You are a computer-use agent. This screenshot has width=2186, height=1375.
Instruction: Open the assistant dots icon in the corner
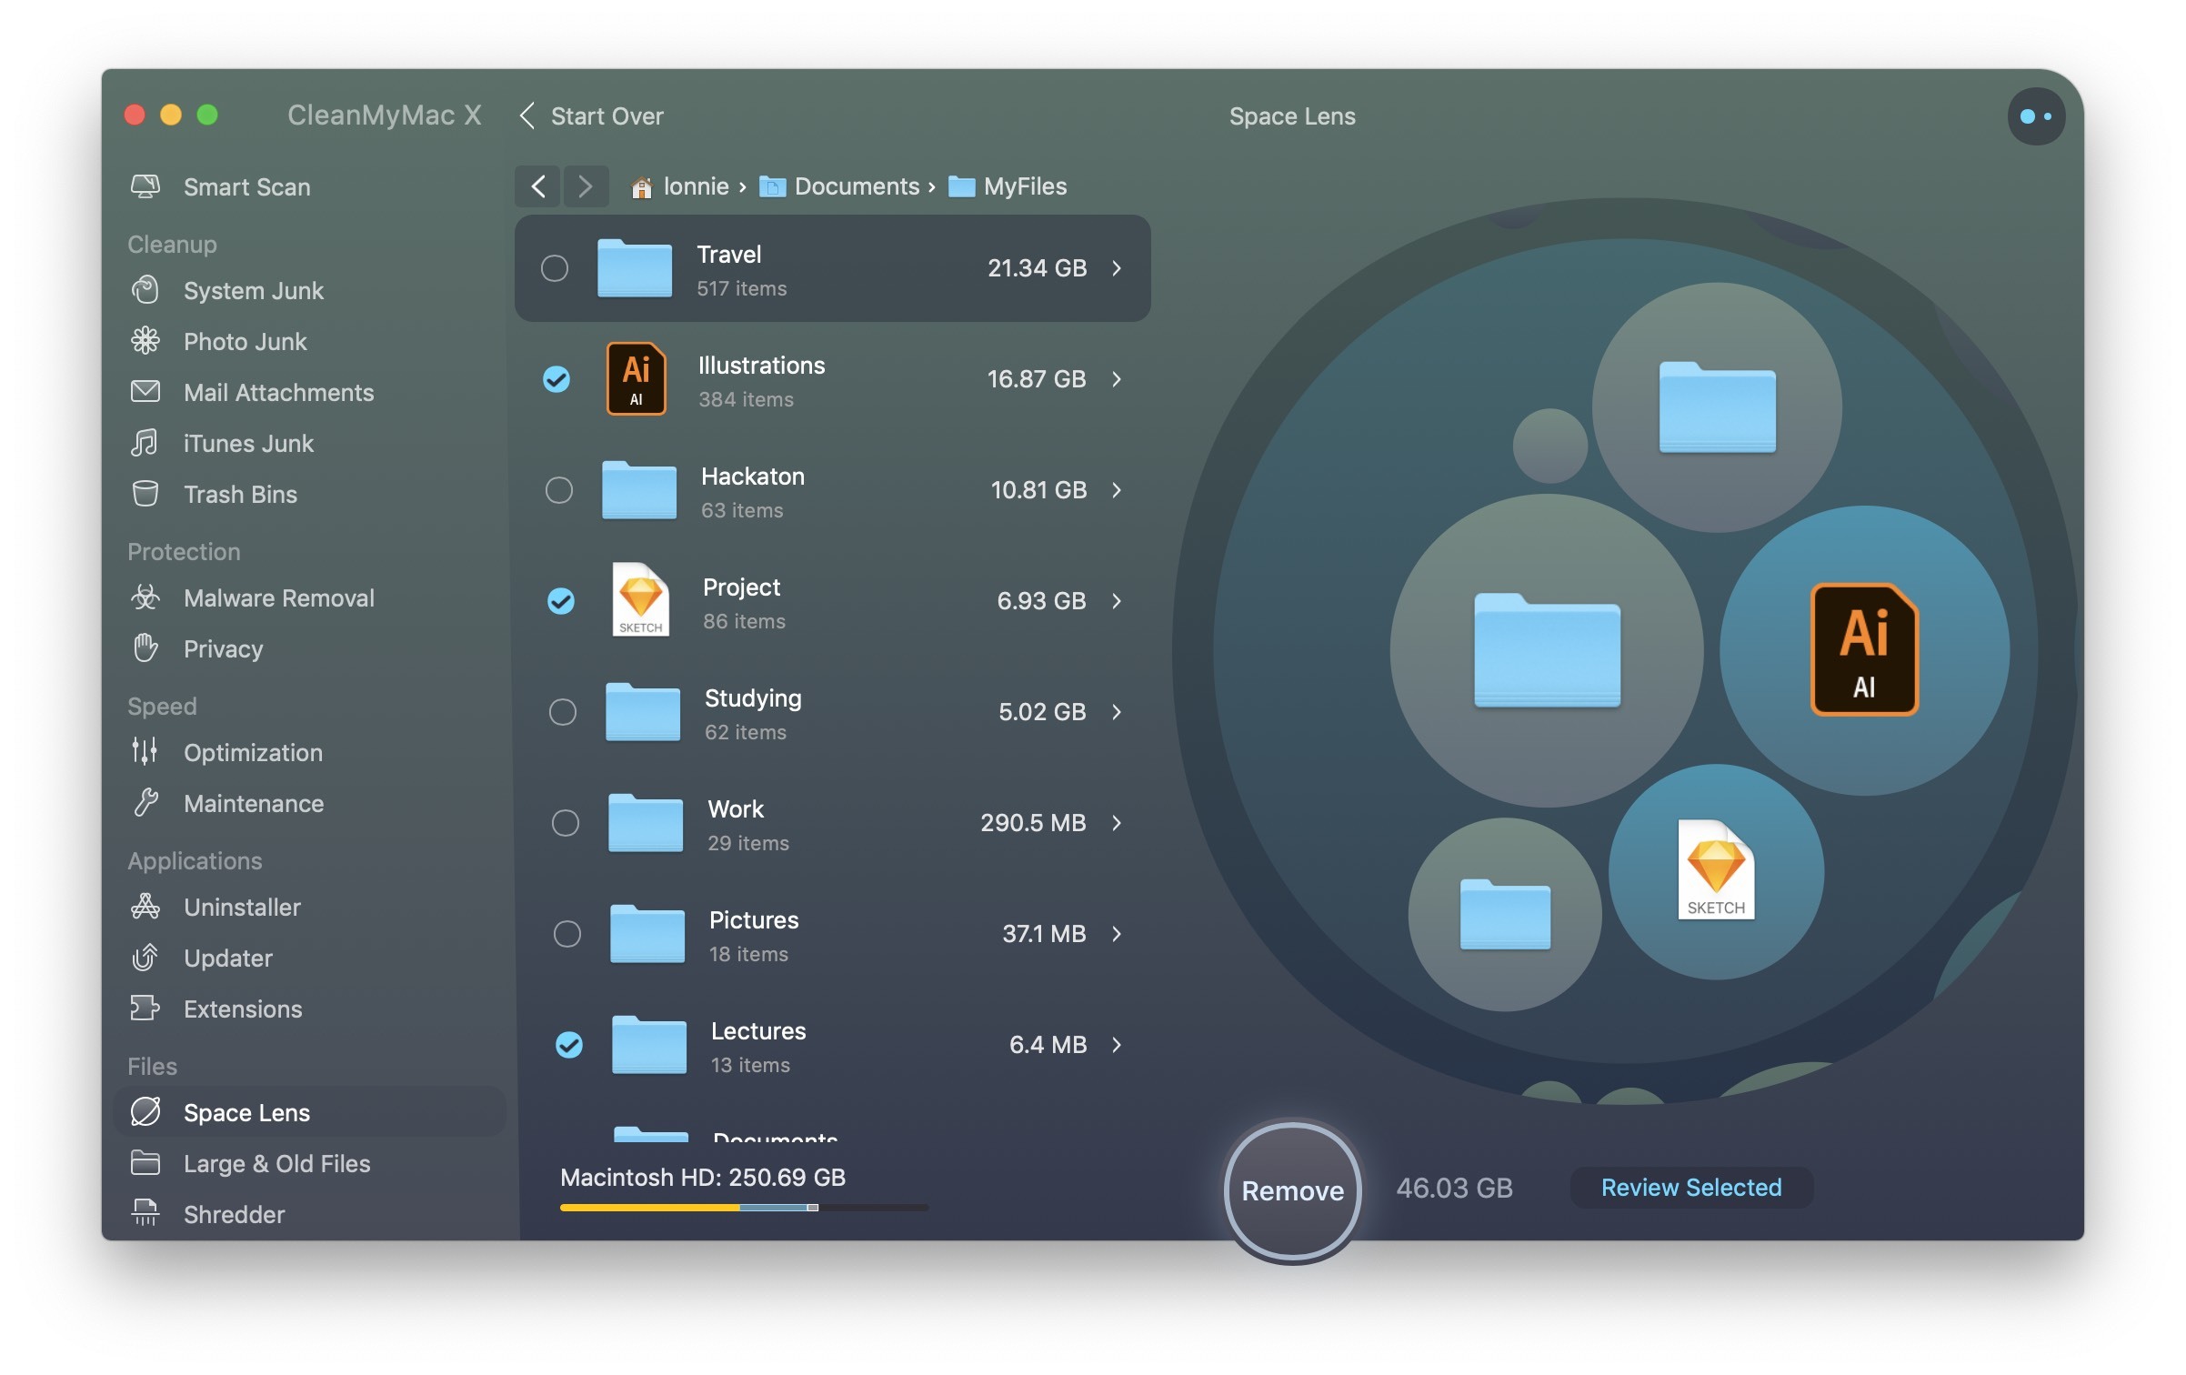point(2035,116)
